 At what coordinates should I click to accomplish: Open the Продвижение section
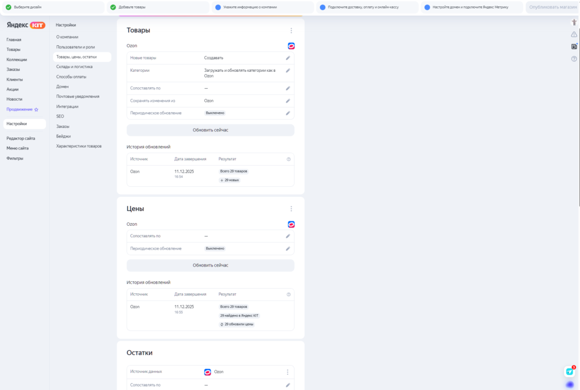click(20, 109)
